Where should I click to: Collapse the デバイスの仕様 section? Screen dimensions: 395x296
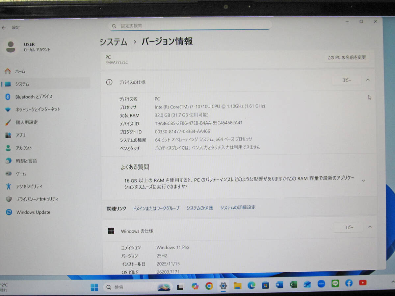tap(368, 80)
